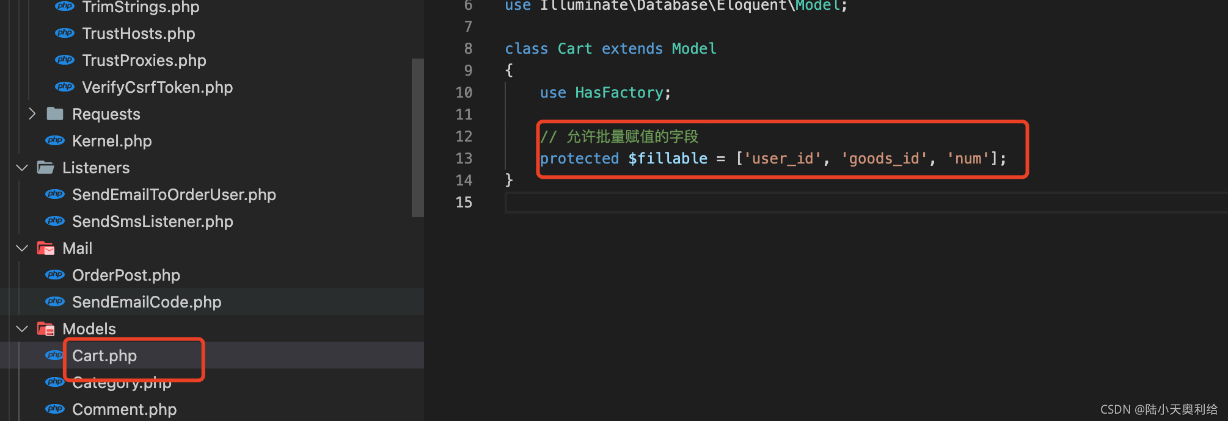1228x421 pixels.
Task: Select the Mail folder label
Action: pos(78,248)
